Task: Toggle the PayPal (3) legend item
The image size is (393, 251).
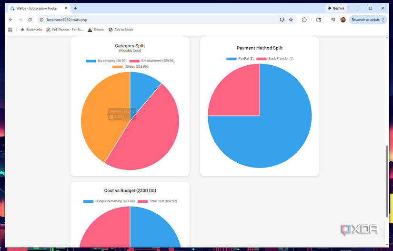Action: click(240, 59)
